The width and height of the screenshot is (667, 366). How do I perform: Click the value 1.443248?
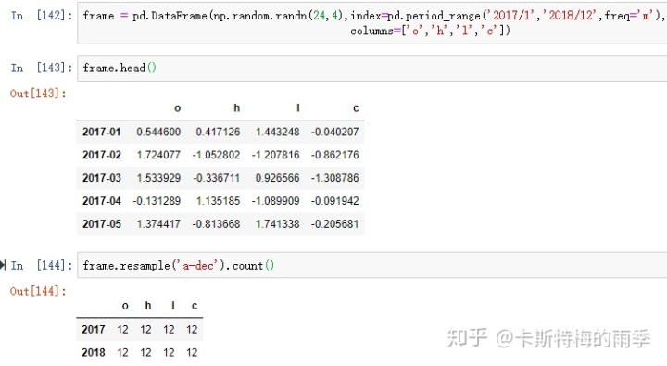(277, 132)
